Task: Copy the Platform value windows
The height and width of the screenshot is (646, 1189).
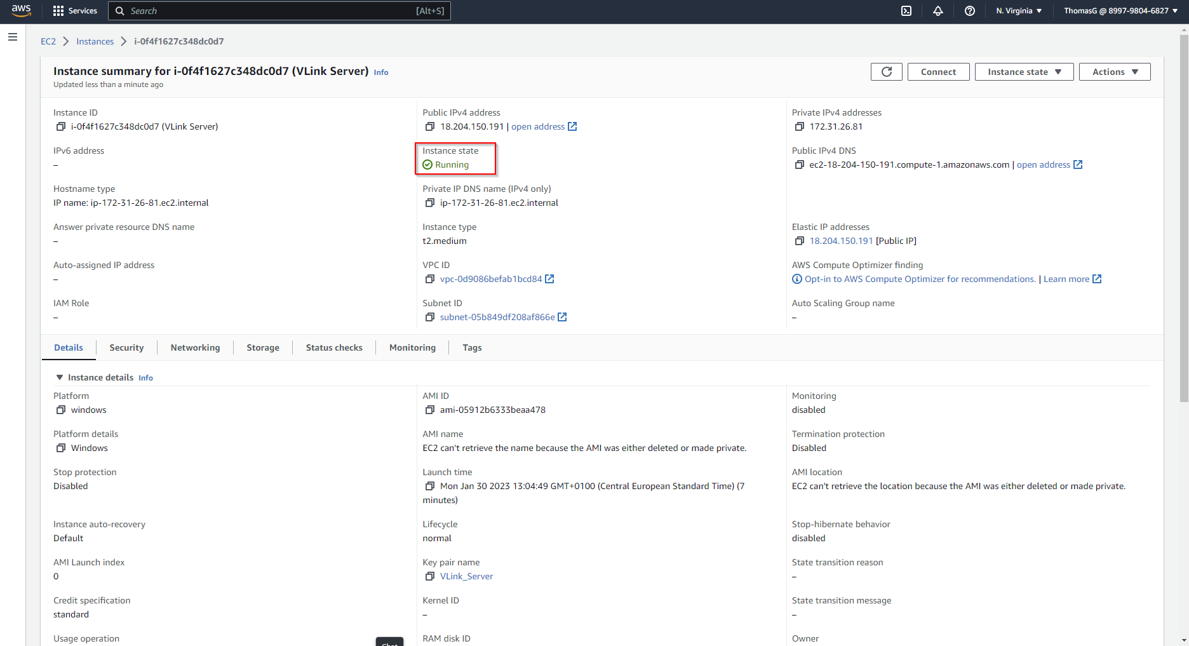Action: point(61,410)
